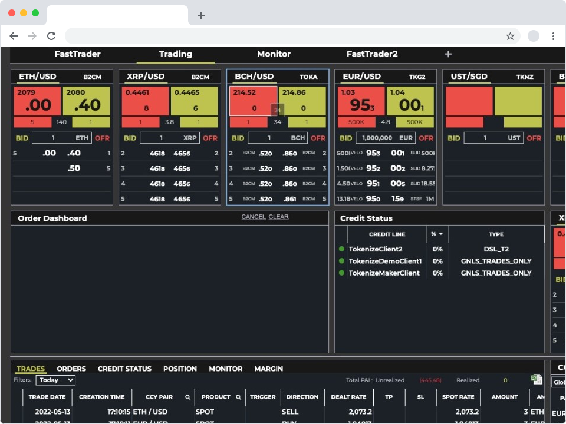The image size is (566, 424).
Task: Reload the page with refresh icon
Action: pyautogui.click(x=51, y=36)
